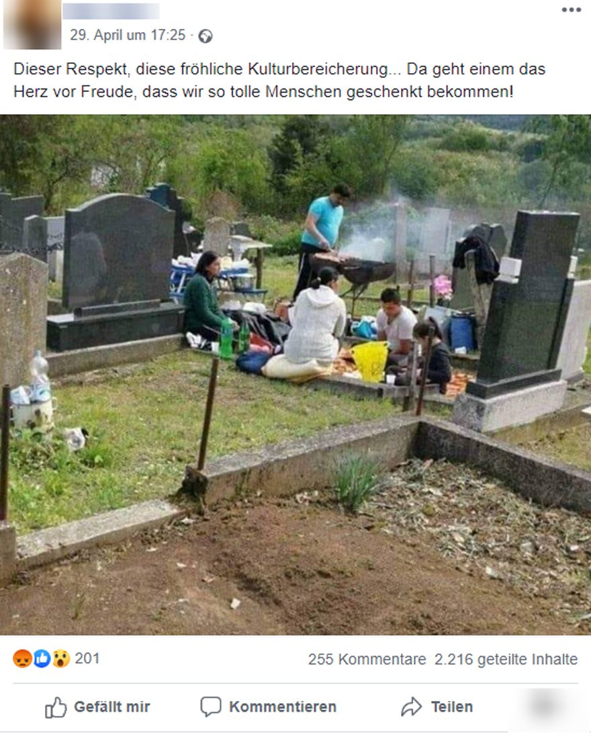
Task: Click the angry reaction emoji
Action: tap(22, 658)
